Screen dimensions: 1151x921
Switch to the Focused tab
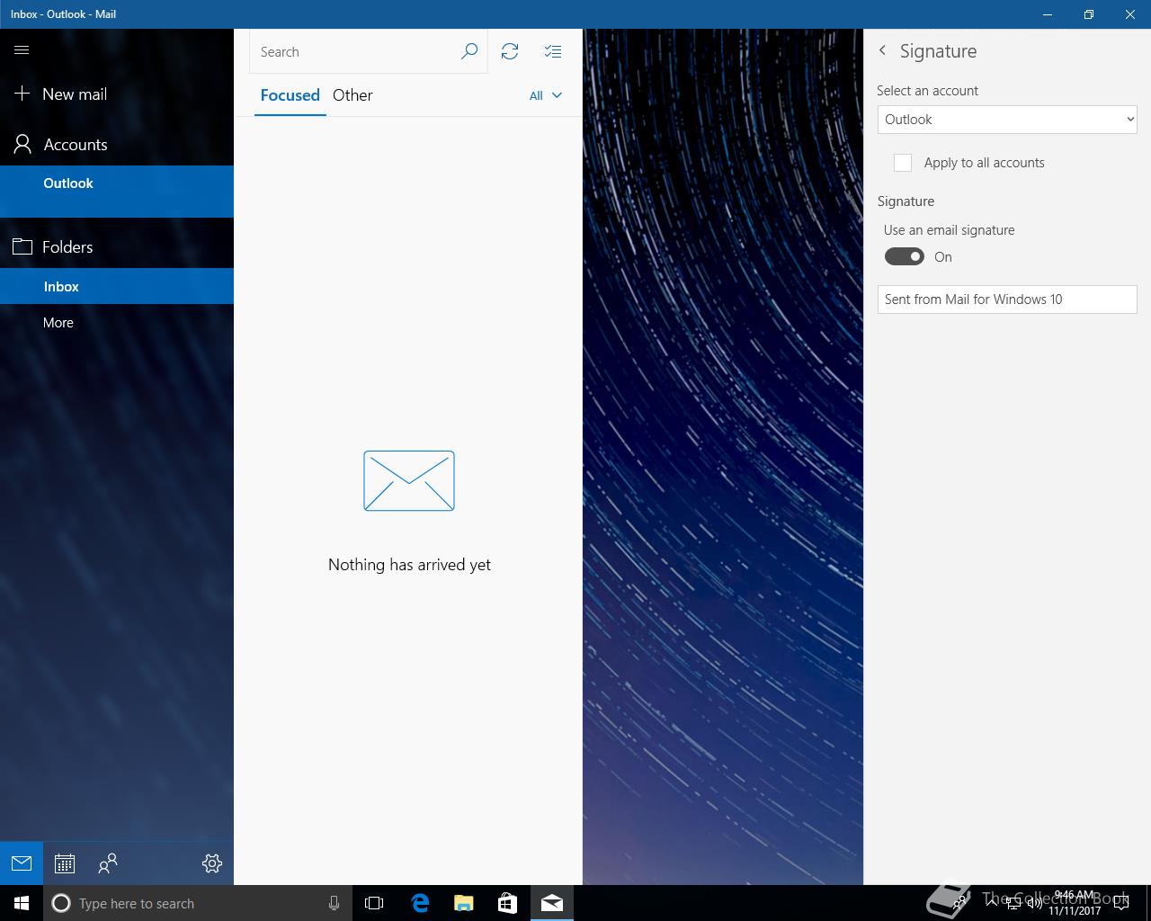coord(290,95)
